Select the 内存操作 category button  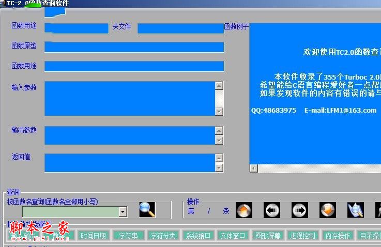338,236
